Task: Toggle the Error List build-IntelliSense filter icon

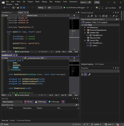Action: tap(63, 102)
